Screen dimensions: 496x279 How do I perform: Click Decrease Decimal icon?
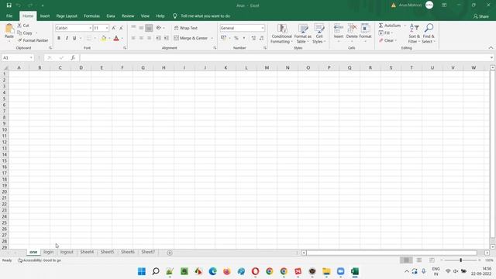tap(261, 38)
